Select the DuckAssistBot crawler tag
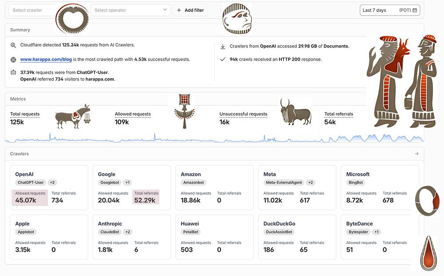The width and height of the screenshot is (444, 276). click(279, 232)
